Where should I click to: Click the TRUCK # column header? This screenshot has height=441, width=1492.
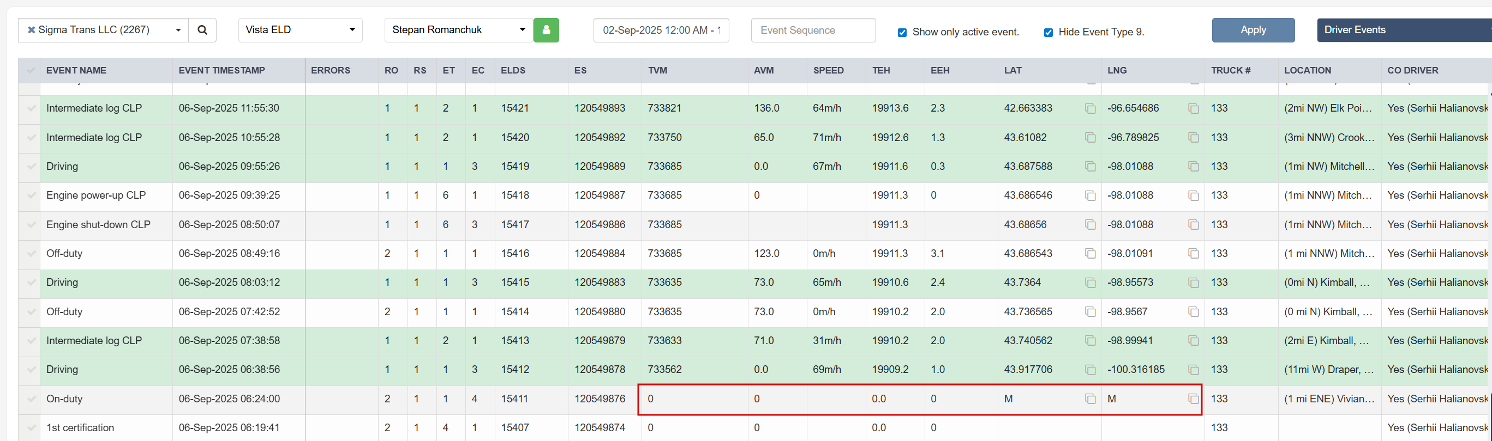point(1230,71)
